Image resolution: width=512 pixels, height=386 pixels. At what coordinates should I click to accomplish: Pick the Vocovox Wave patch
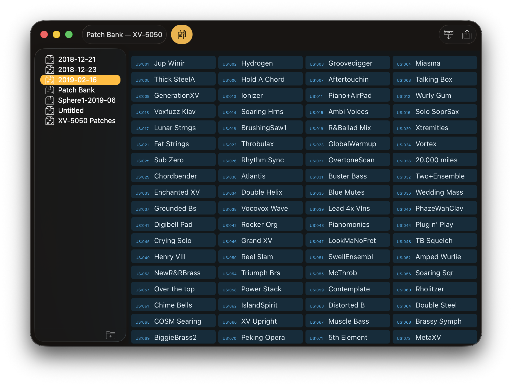(x=261, y=208)
